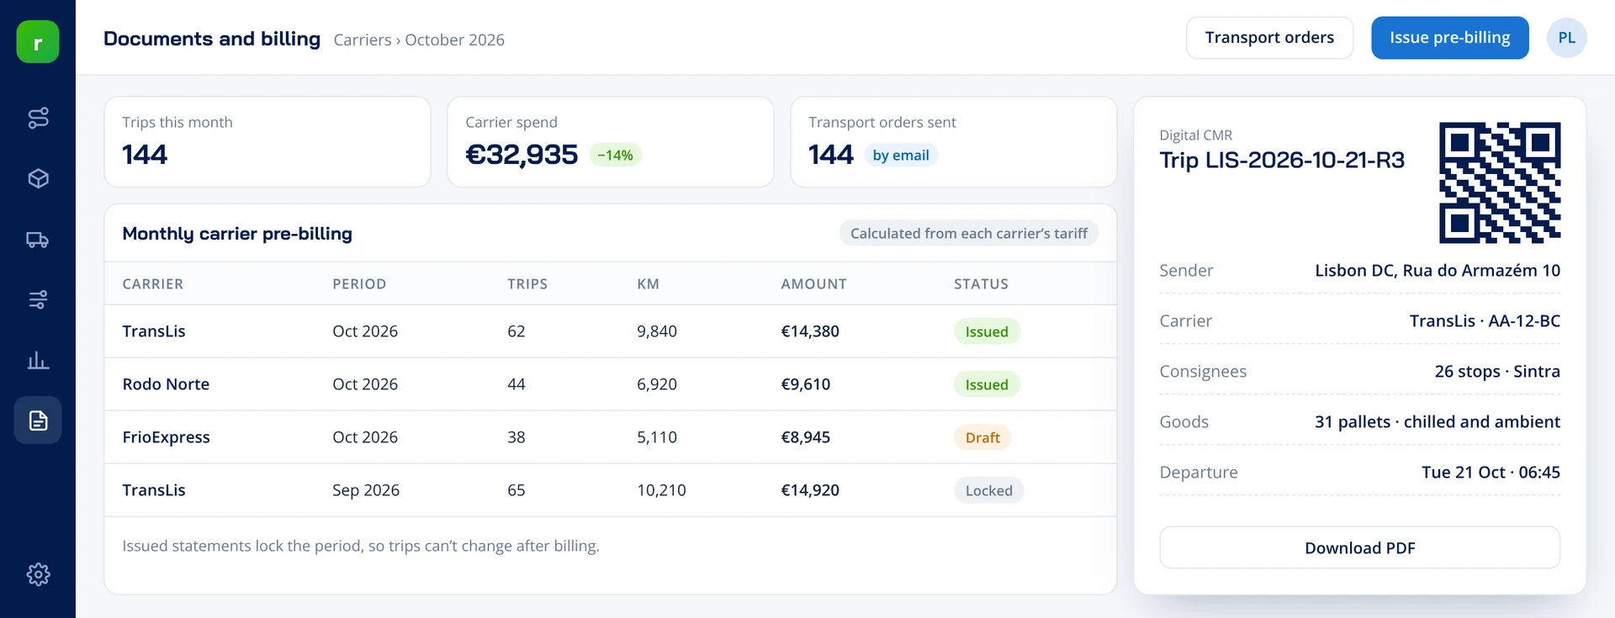
Task: Open the routes icon in sidebar
Action: click(x=38, y=118)
